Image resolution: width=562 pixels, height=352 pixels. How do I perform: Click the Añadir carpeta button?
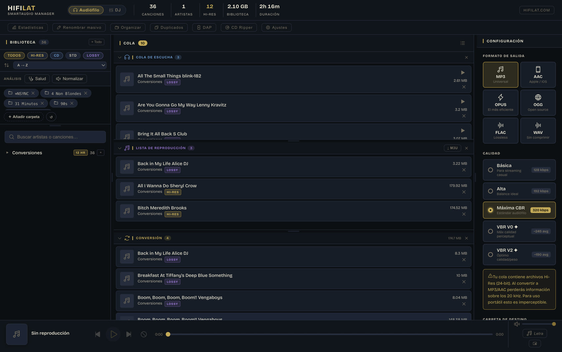(x=24, y=117)
